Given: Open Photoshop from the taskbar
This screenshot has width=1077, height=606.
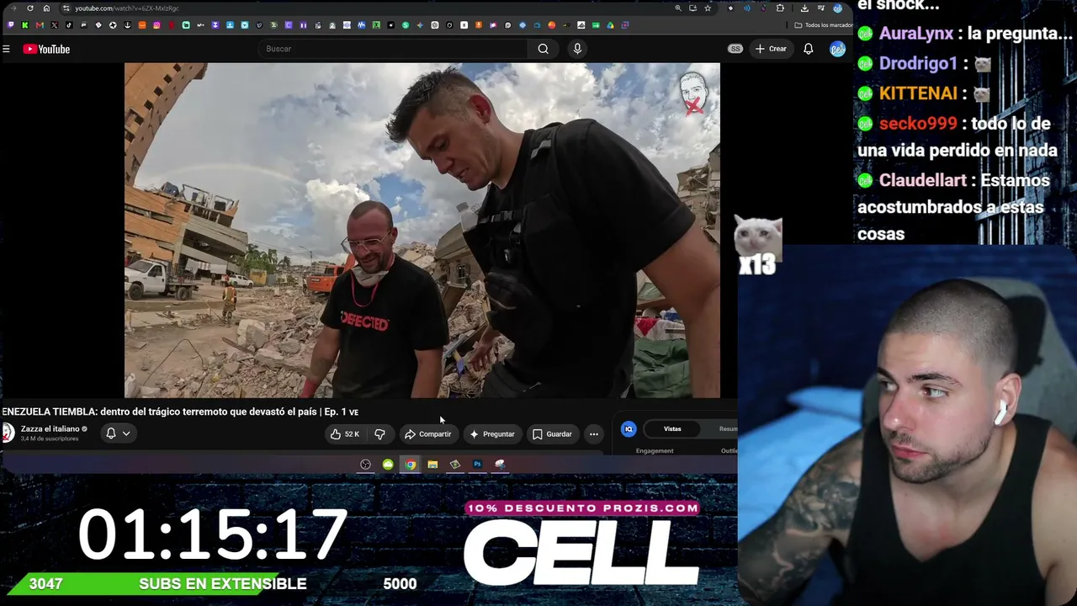Looking at the screenshot, I should click(477, 465).
